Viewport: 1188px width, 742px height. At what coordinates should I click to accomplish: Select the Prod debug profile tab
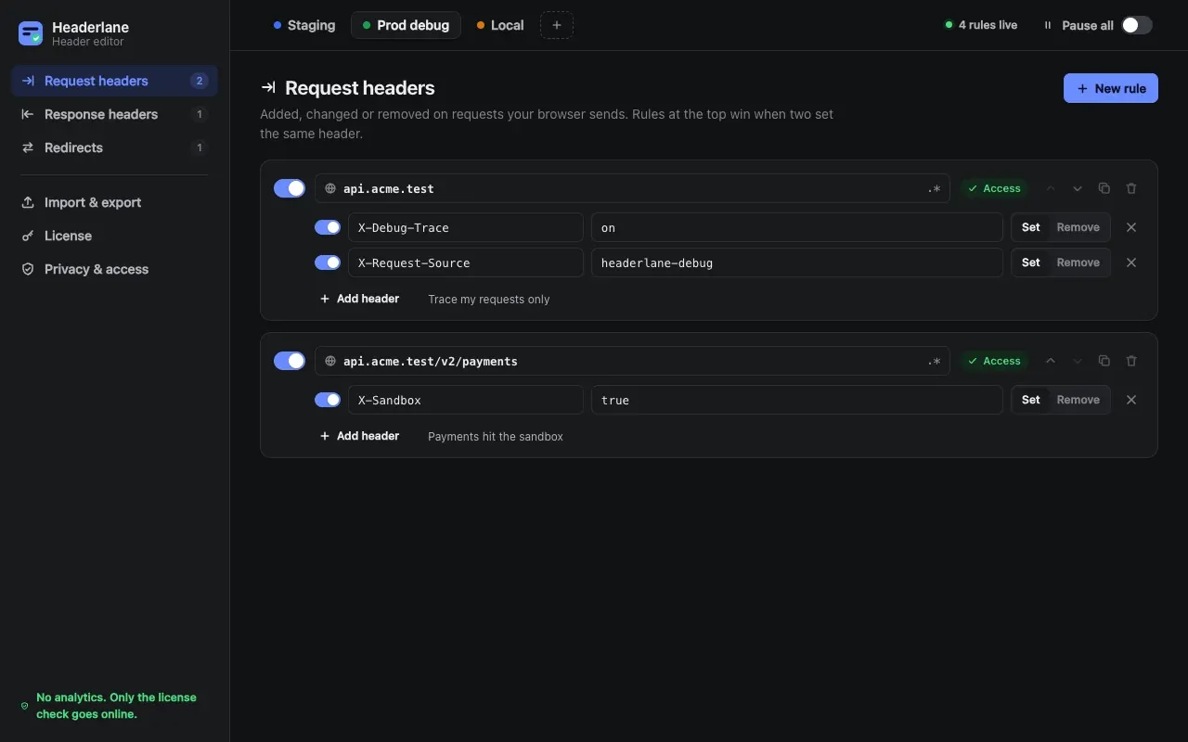[406, 25]
